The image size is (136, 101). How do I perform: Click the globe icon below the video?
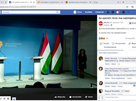coord(14,99)
